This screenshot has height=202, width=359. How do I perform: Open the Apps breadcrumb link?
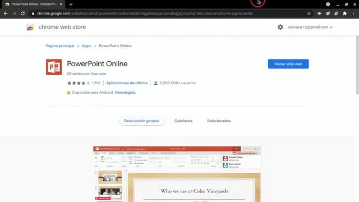tap(86, 46)
